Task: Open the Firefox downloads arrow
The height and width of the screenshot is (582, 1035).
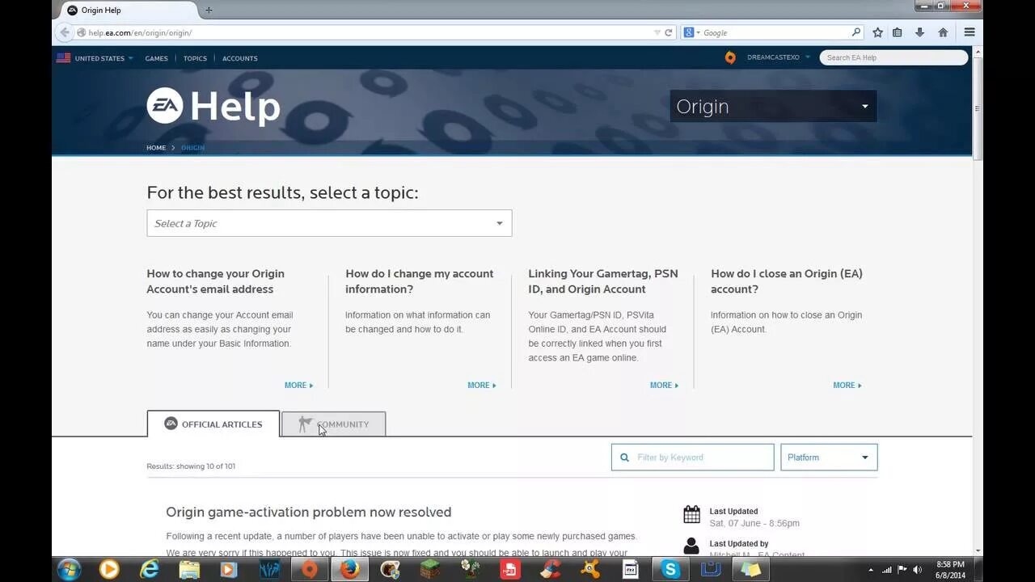Action: pyautogui.click(x=919, y=32)
